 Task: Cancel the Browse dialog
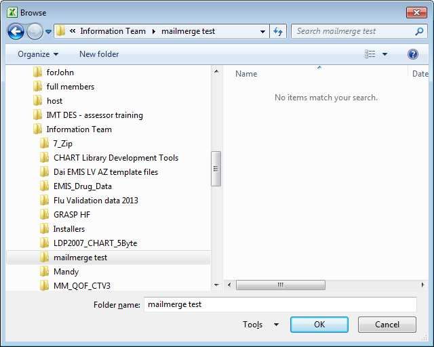387,325
